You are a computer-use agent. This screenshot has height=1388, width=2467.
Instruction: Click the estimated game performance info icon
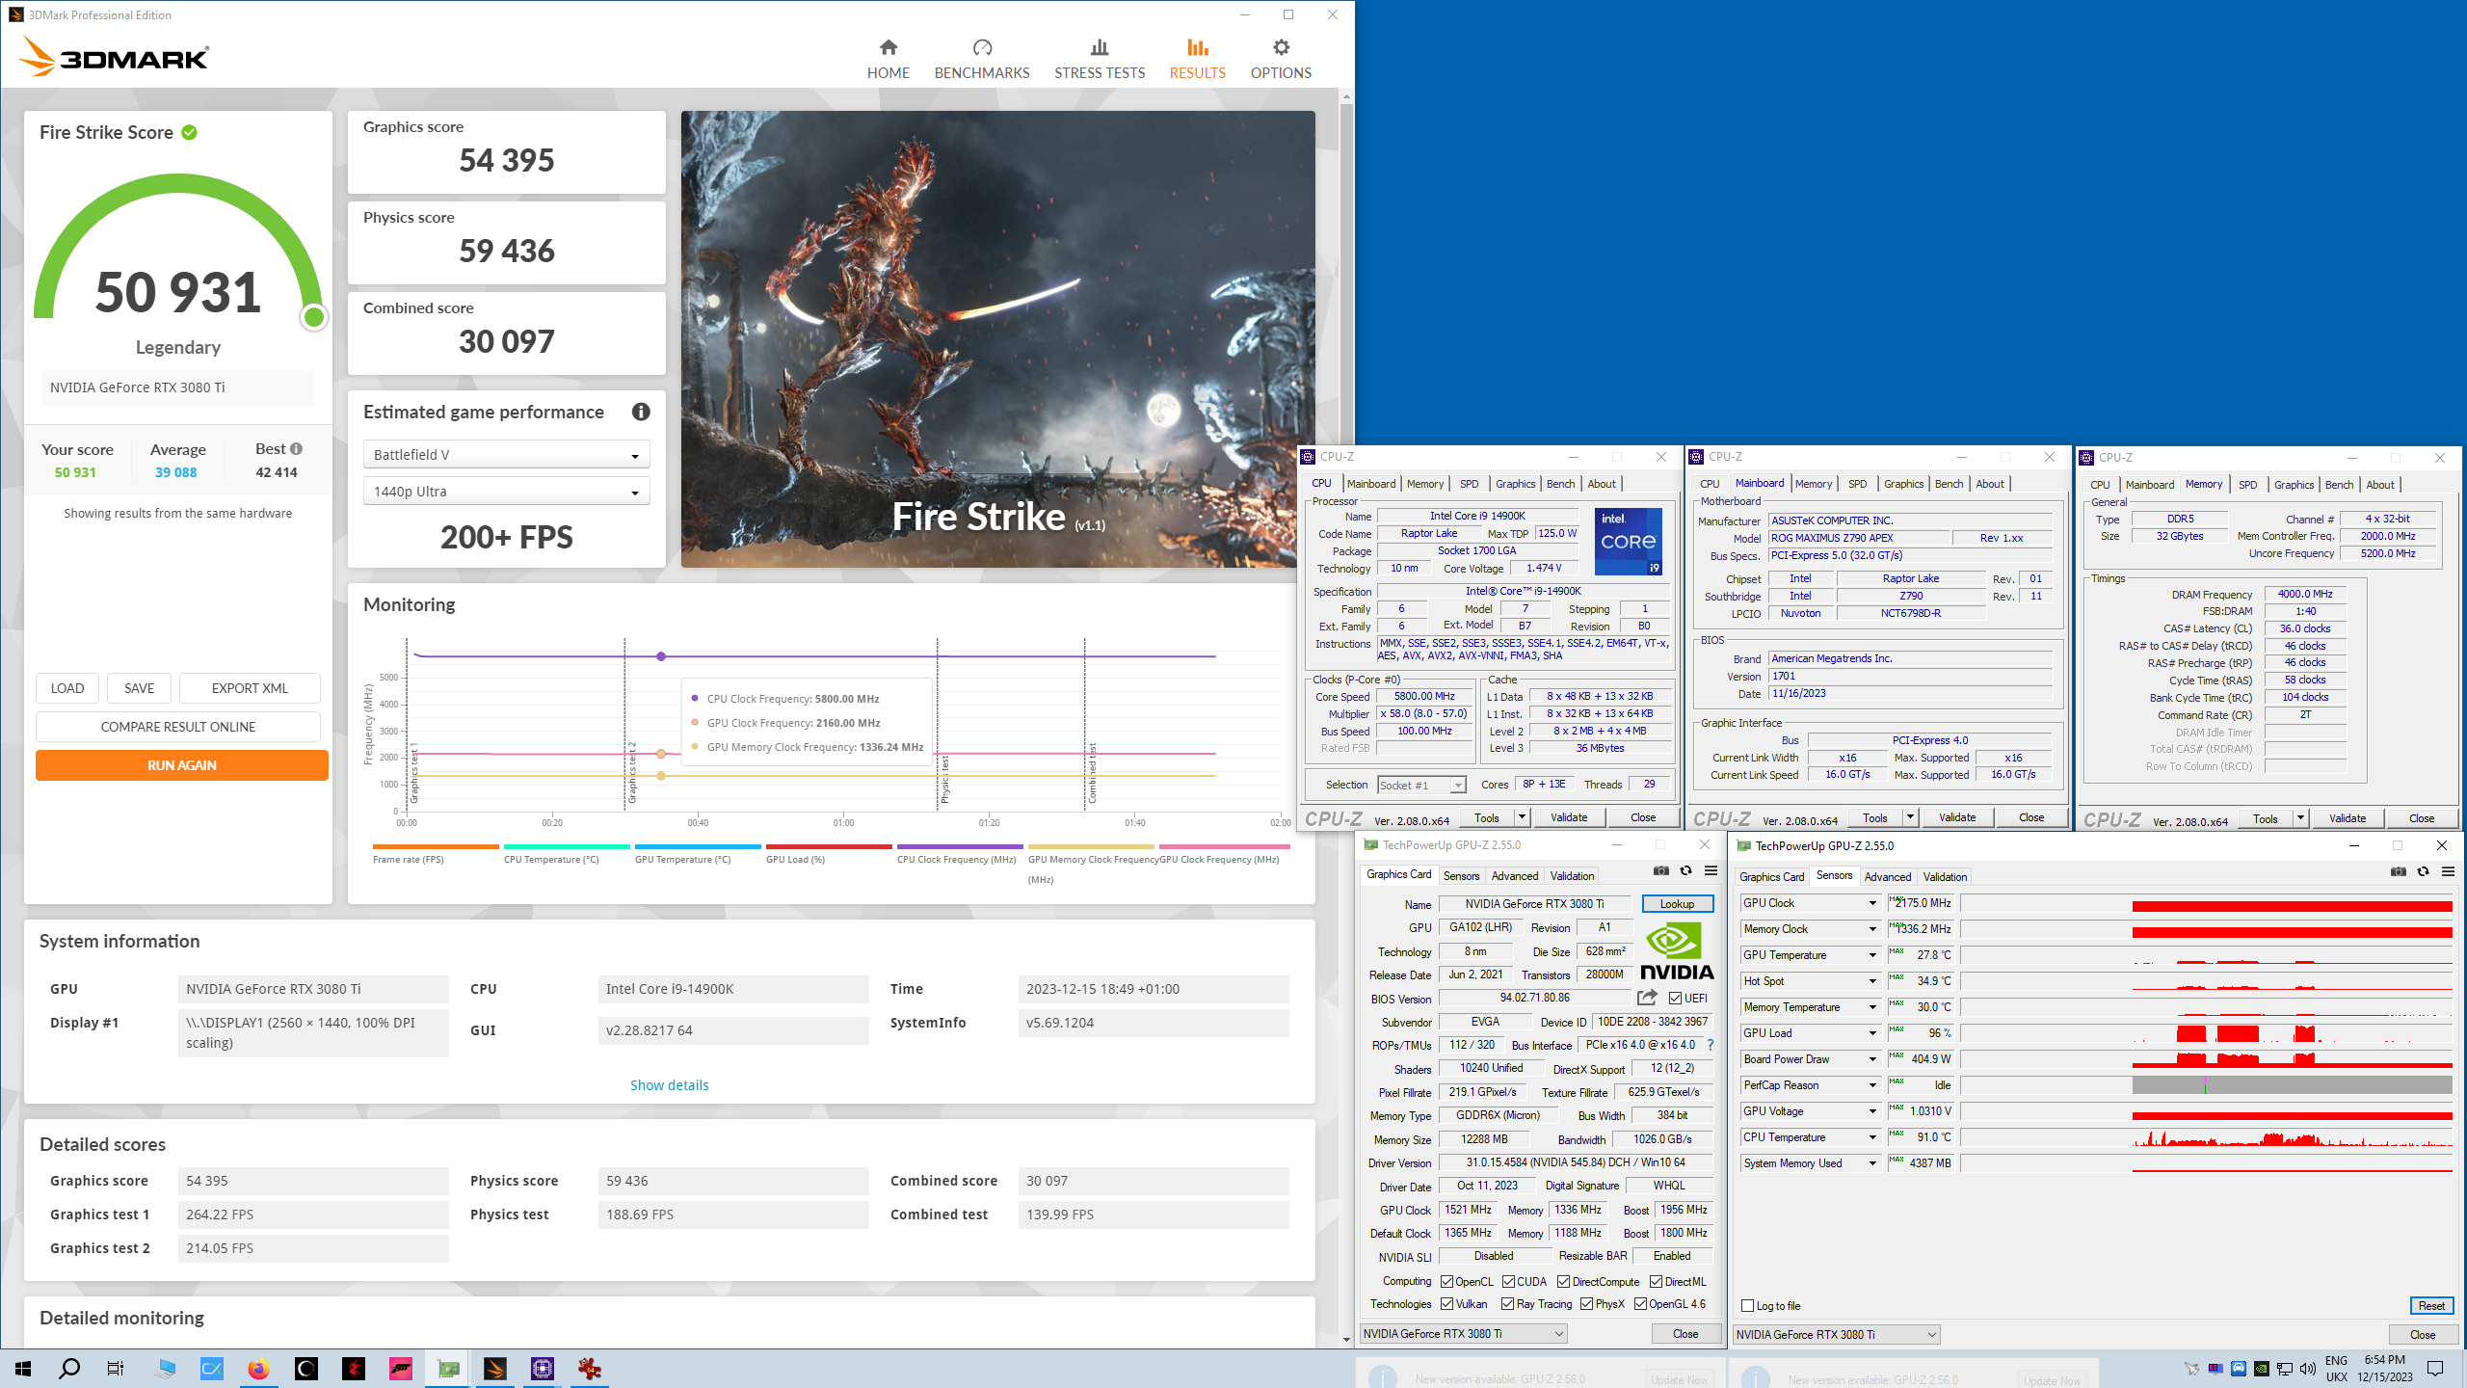641,412
